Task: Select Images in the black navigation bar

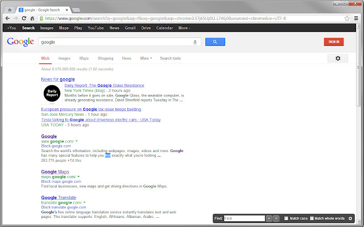Action: point(47,28)
